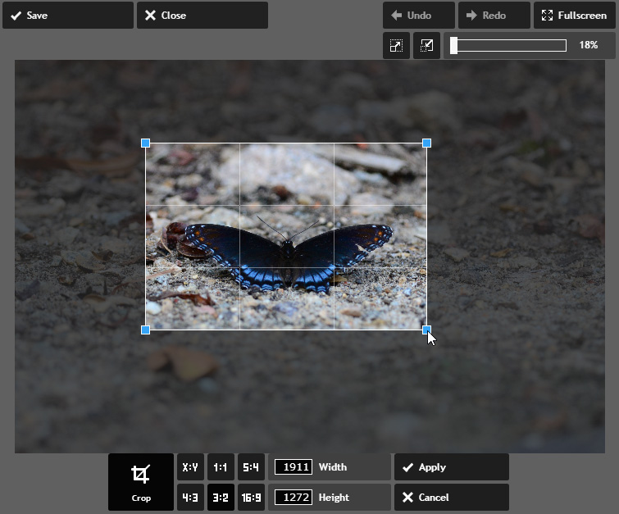Save the edited image
619x514 pixels.
(x=67, y=16)
